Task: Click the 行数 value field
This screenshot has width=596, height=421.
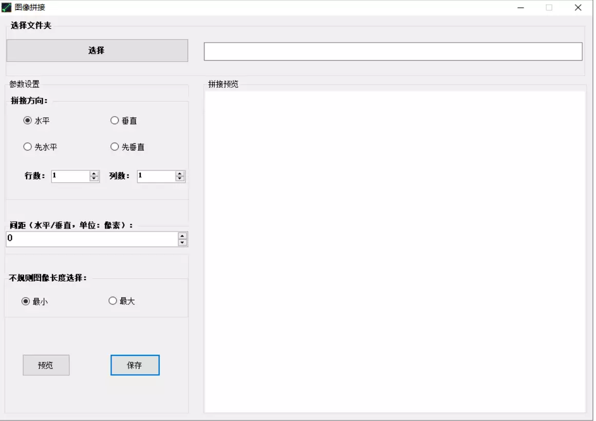Action: [x=71, y=176]
